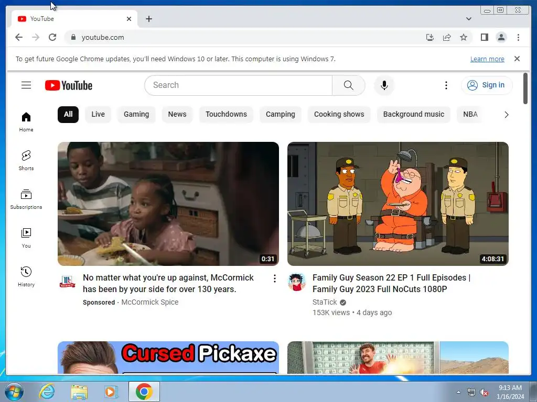Open the Family Guy video thumbnail

(x=398, y=204)
